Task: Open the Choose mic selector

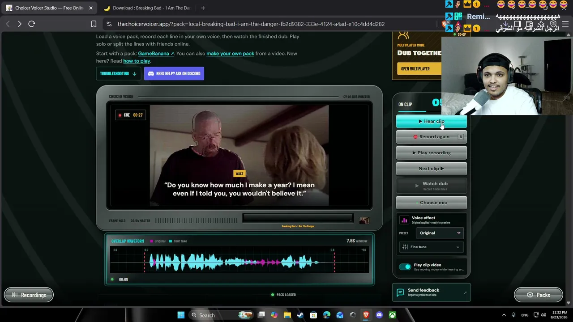Action: tap(431, 203)
